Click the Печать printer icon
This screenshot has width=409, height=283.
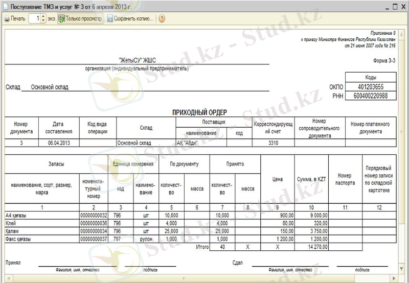[7, 18]
